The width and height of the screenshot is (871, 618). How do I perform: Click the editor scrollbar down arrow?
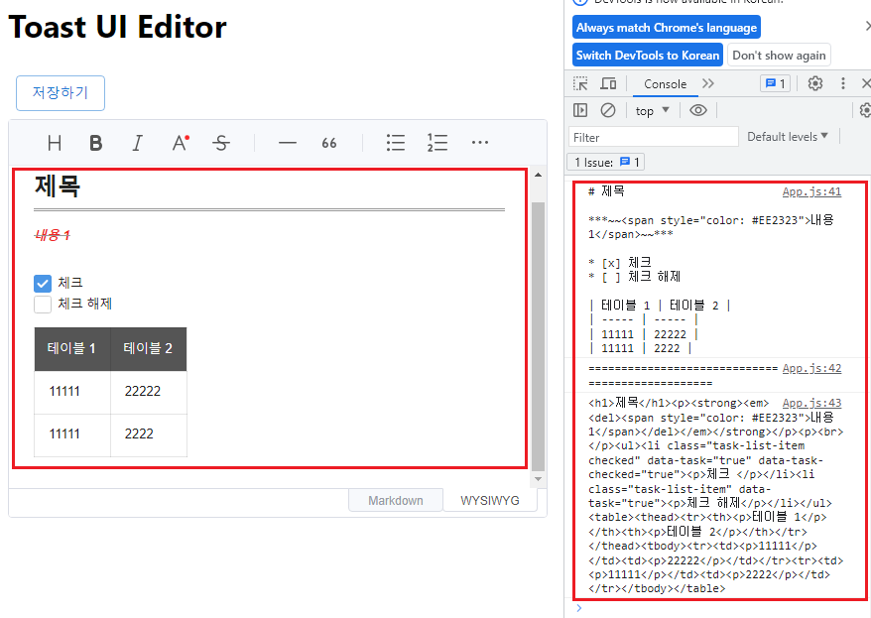(538, 479)
